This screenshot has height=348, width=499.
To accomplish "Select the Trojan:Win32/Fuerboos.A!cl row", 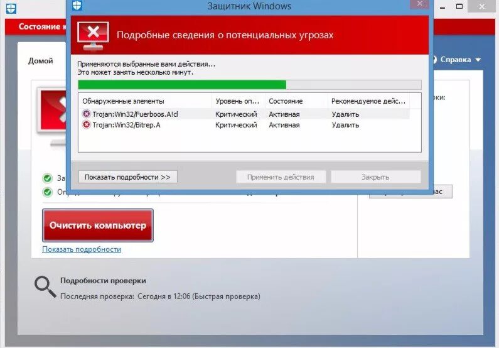I will 244,114.
